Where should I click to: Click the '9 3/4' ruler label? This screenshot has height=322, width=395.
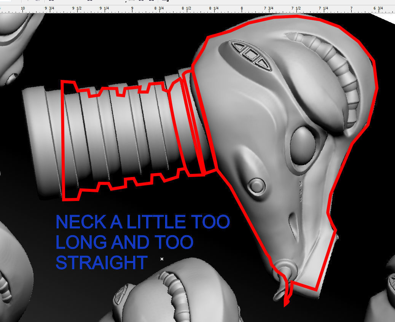[49, 8]
